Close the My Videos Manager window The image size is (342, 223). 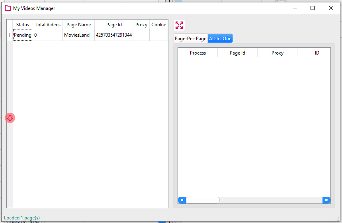pyautogui.click(x=330, y=8)
